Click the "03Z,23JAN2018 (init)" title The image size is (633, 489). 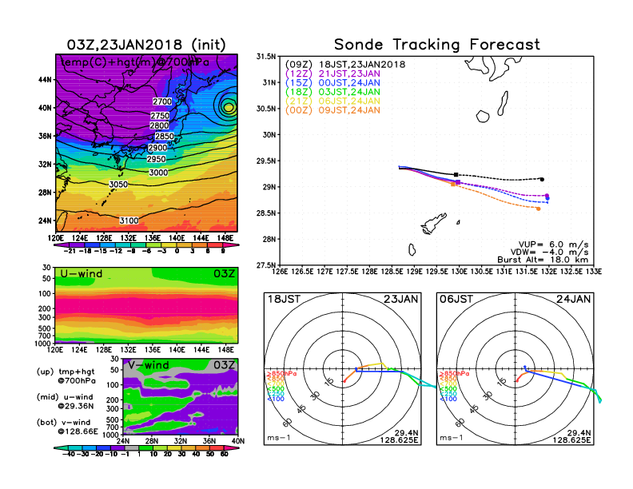(146, 45)
